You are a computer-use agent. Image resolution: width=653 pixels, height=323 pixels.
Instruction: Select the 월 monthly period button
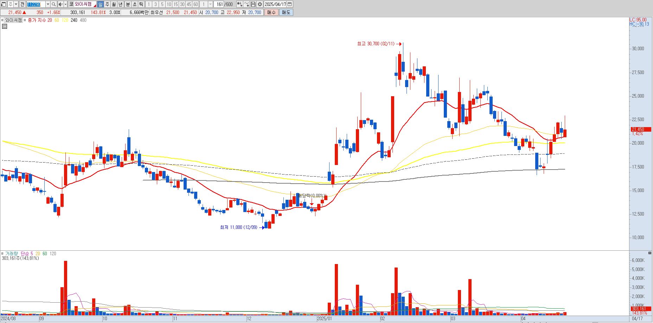click(114, 4)
